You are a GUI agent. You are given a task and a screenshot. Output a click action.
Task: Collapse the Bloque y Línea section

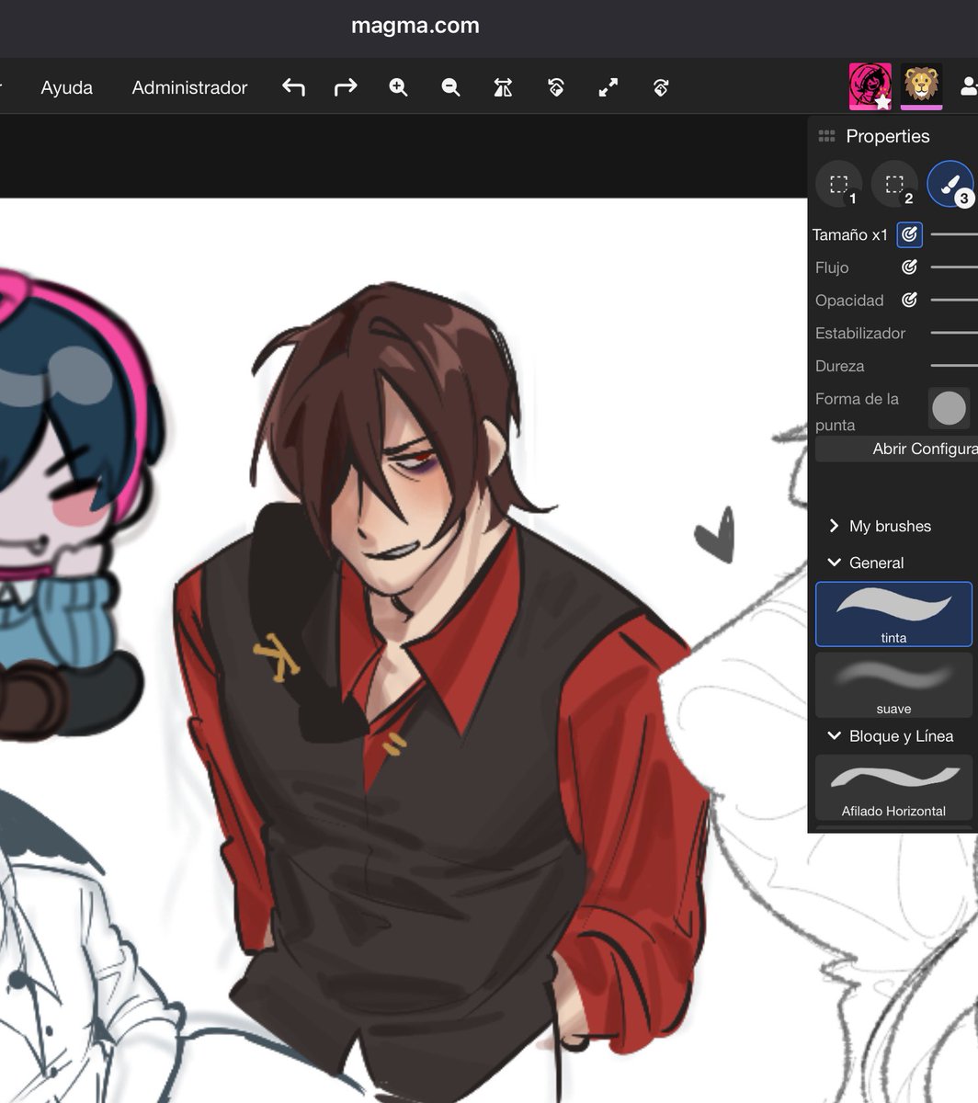coord(890,736)
